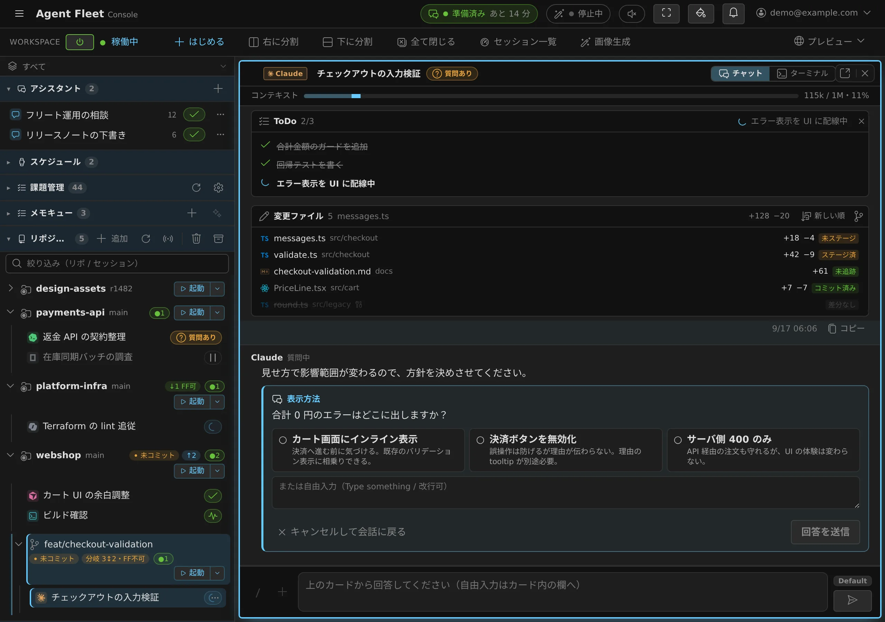The width and height of the screenshot is (885, 622).
Task: Click the 回答を送信 button
Action: coord(825,532)
